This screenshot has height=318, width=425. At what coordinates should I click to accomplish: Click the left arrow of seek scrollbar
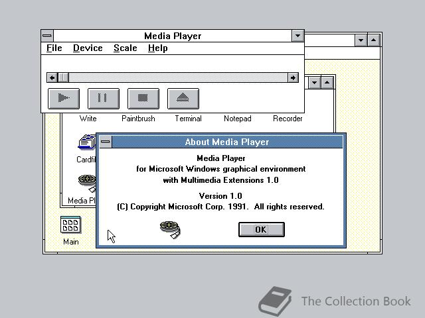(52, 78)
